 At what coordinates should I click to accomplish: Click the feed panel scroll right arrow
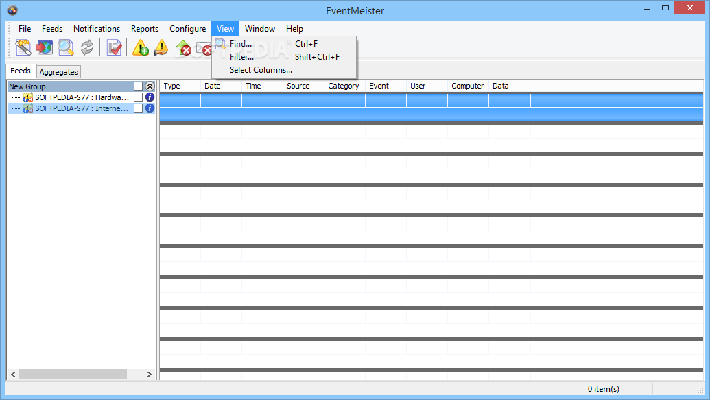[150, 374]
